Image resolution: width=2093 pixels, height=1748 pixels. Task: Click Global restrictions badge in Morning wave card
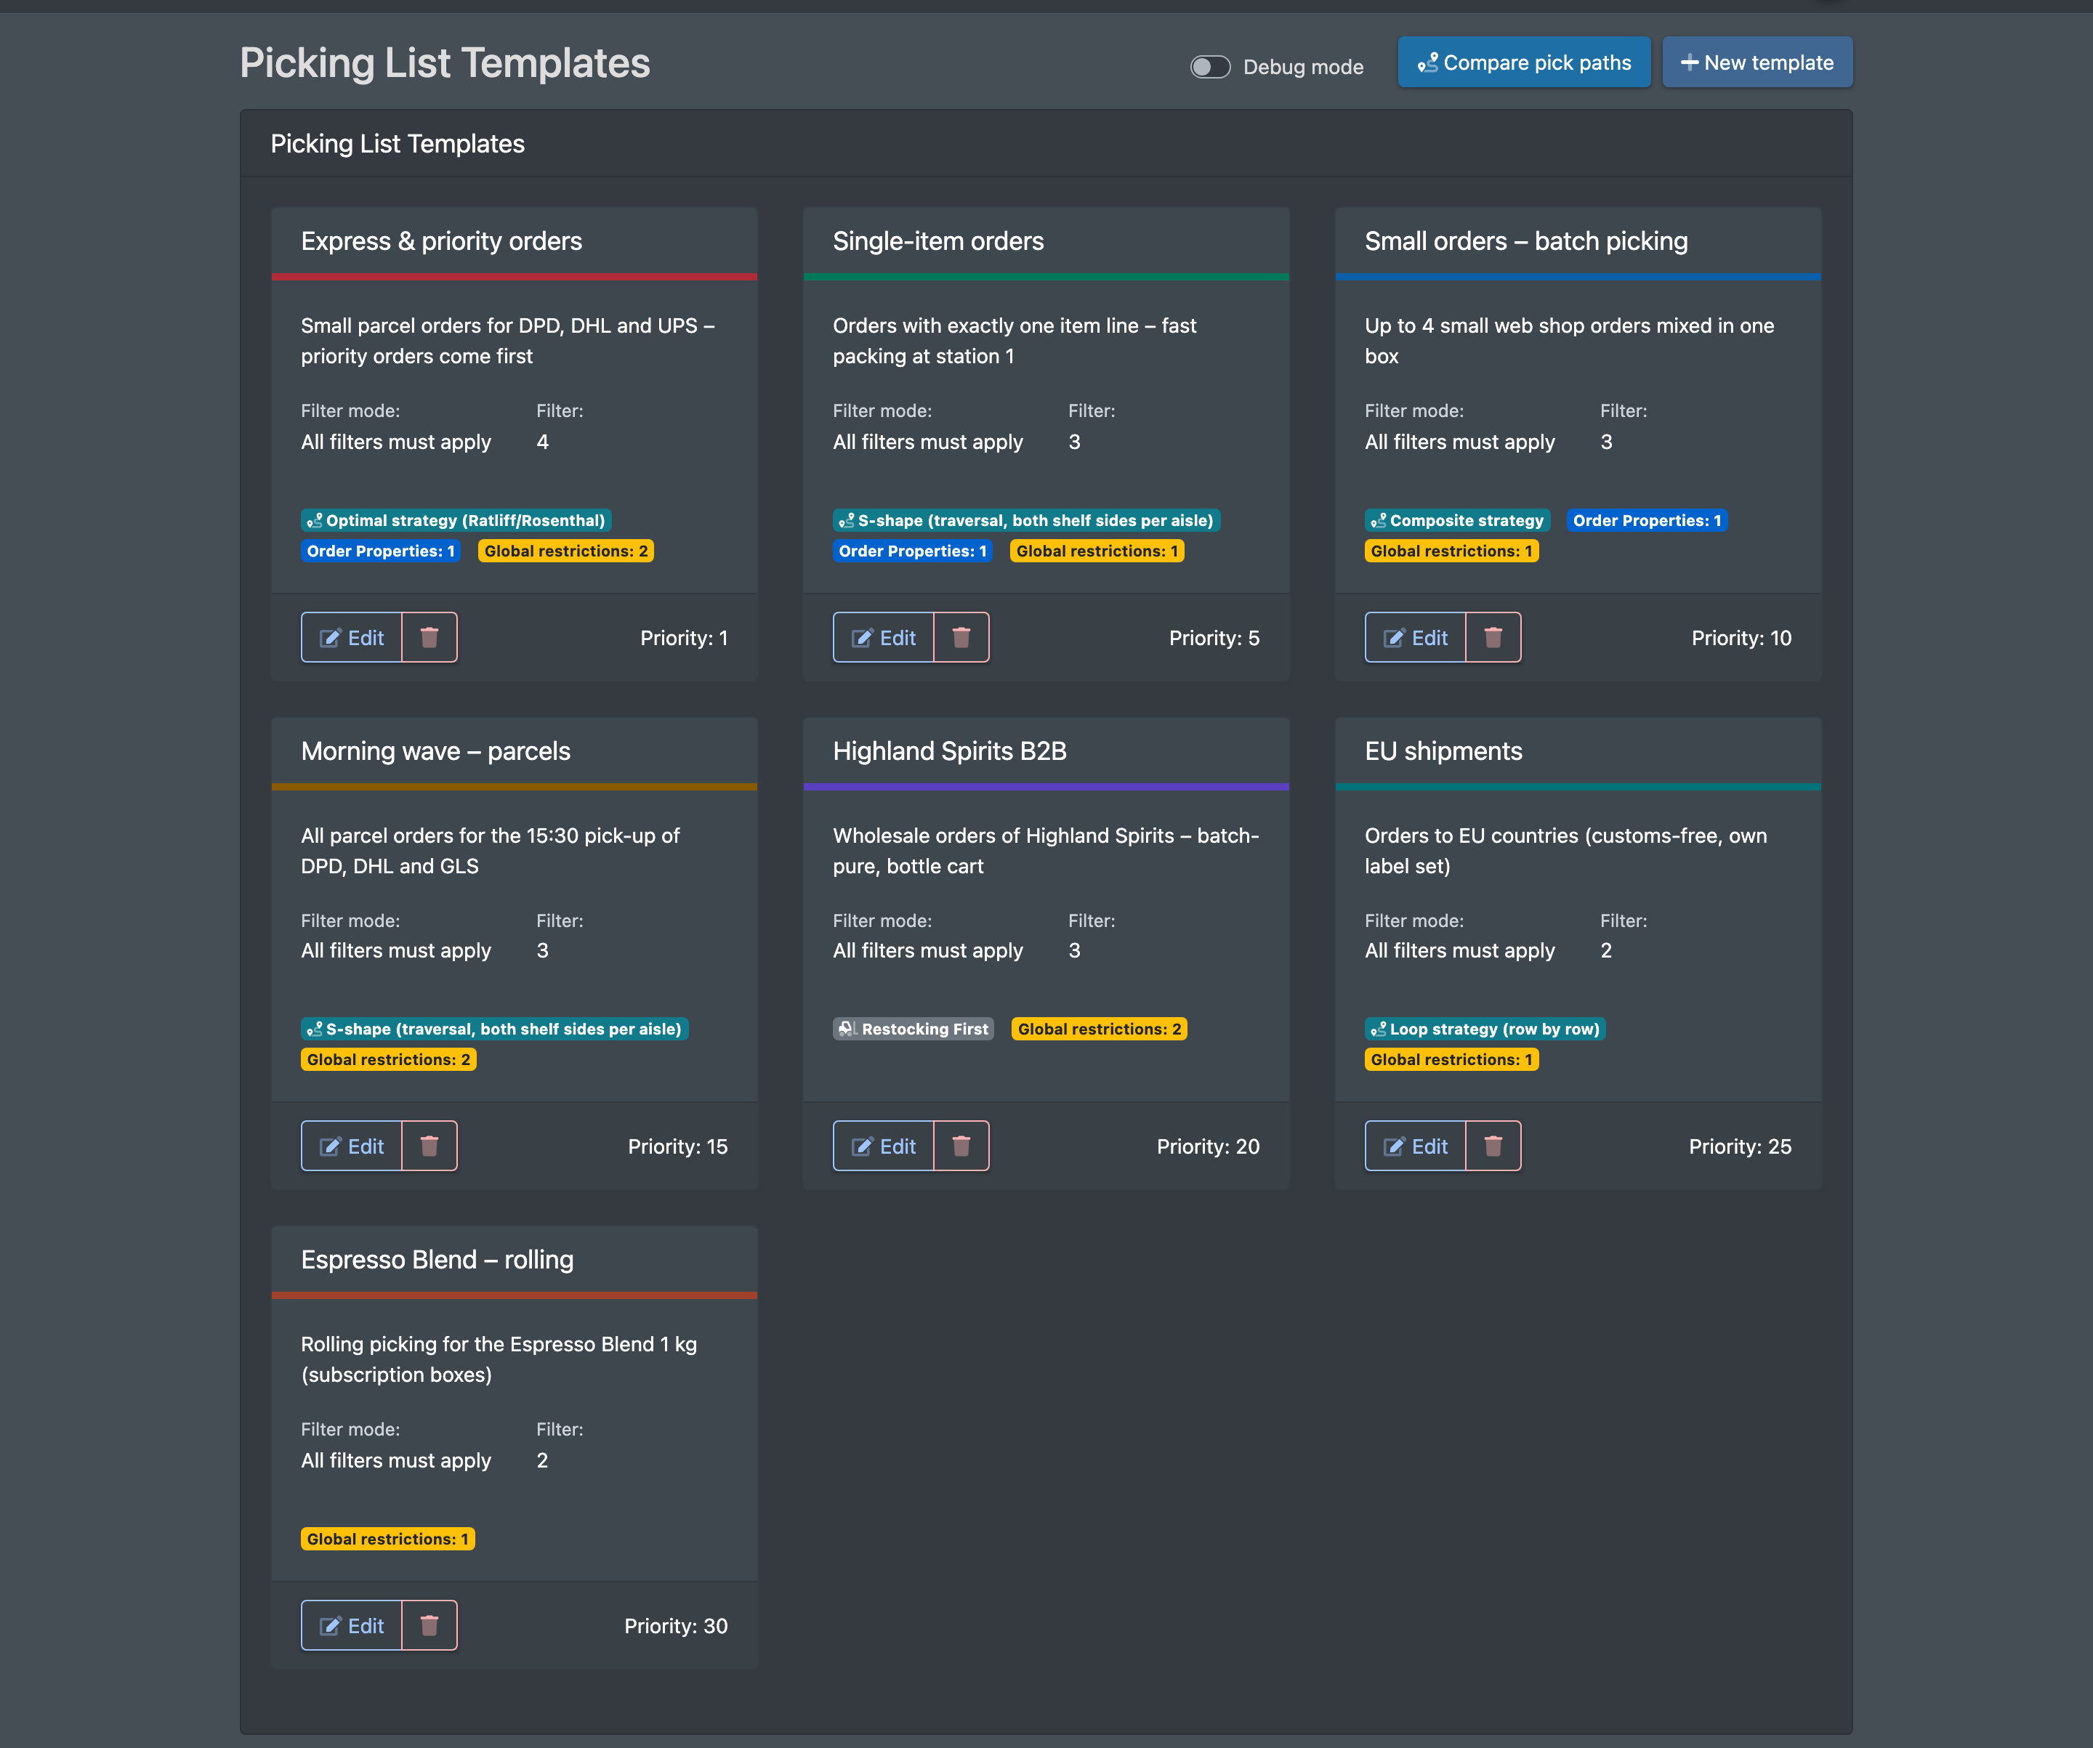389,1059
